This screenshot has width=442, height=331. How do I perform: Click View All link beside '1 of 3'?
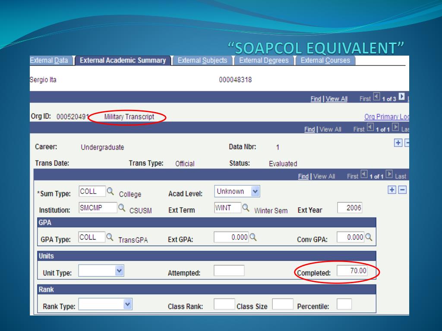point(337,99)
